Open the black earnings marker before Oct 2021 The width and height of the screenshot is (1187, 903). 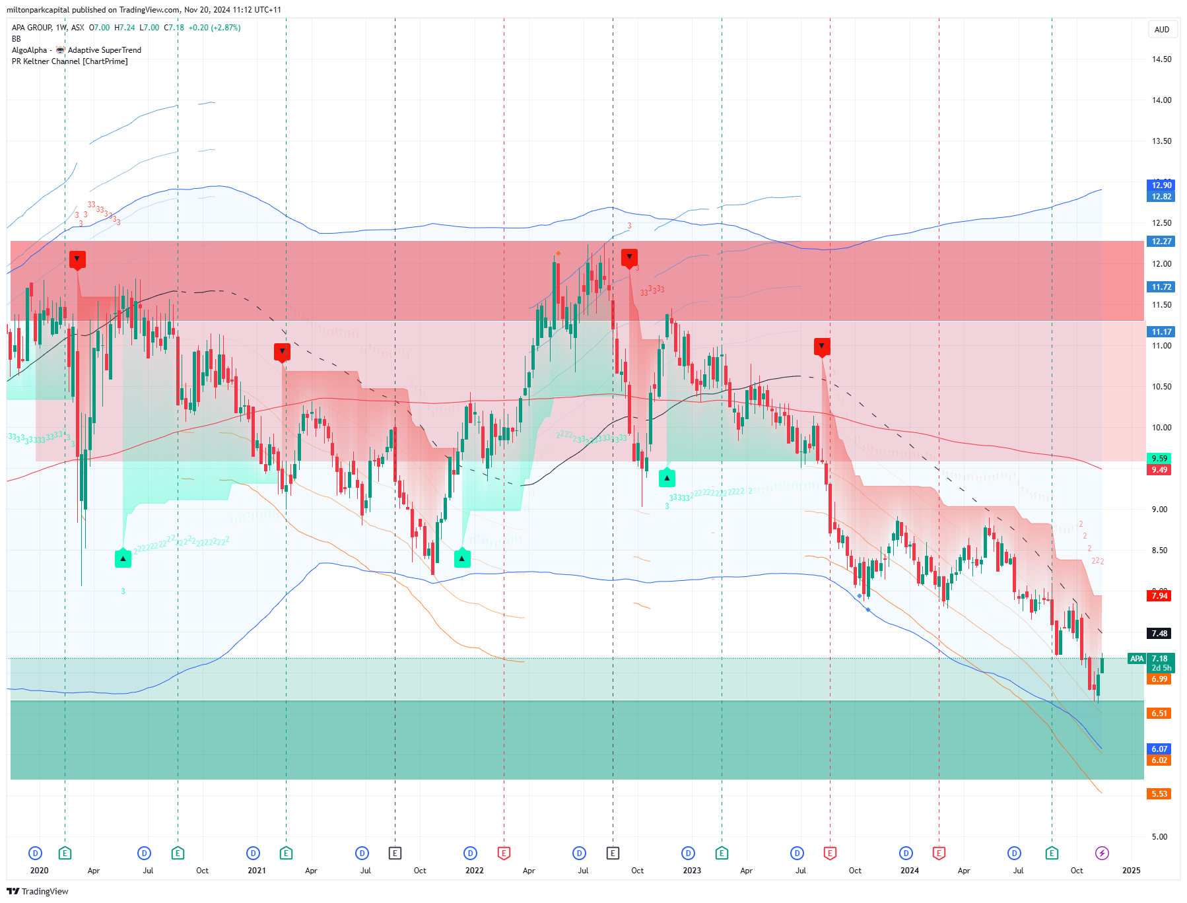point(395,853)
